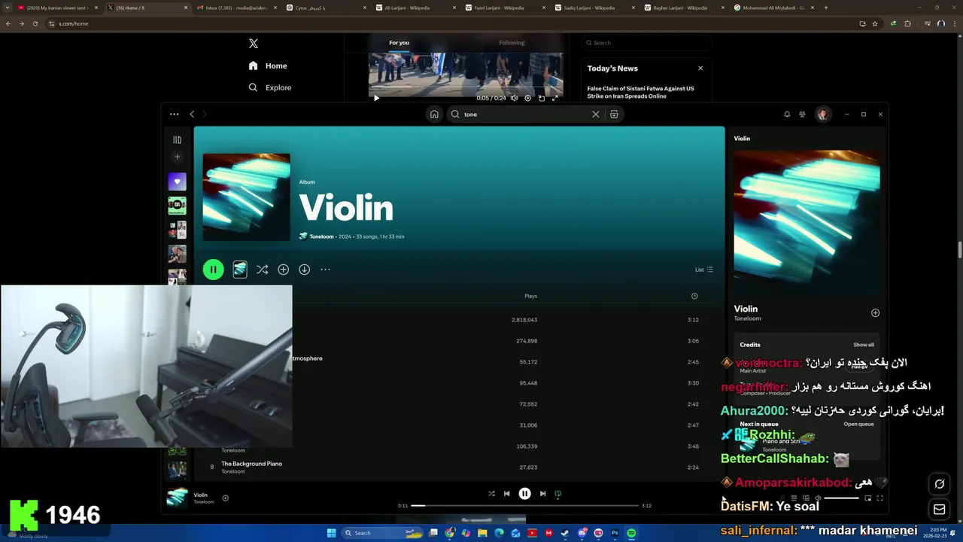Screen dimensions: 963x542
Task: Skip to the previous track
Action: pos(506,494)
